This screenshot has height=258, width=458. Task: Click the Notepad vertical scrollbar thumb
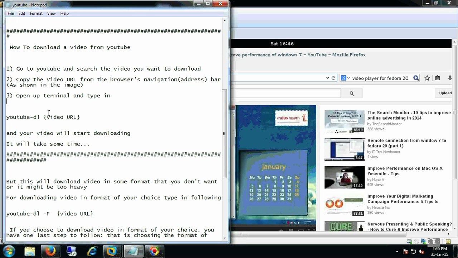225,133
